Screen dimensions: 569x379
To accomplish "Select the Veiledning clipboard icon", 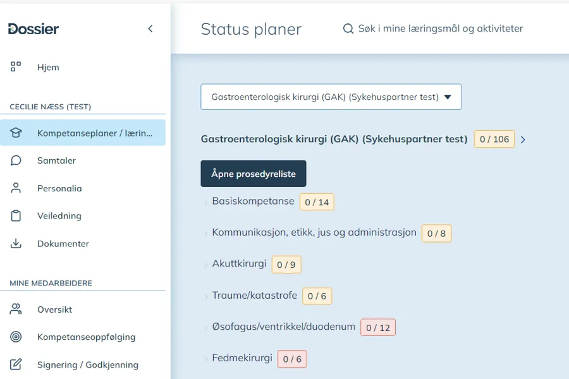I will tap(15, 215).
